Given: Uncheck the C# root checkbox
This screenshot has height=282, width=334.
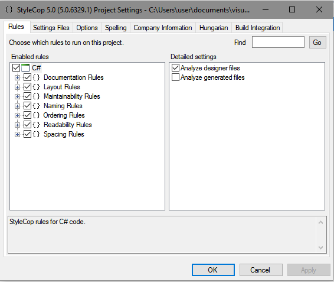Looking at the screenshot, I should (16, 68).
